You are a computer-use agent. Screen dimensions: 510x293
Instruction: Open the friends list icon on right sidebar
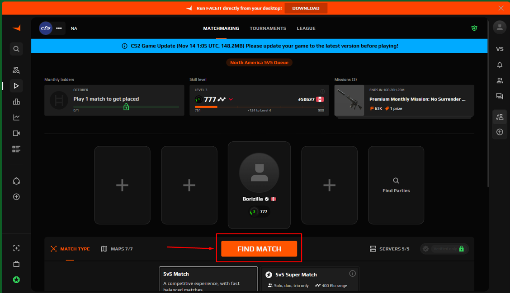pyautogui.click(x=500, y=80)
